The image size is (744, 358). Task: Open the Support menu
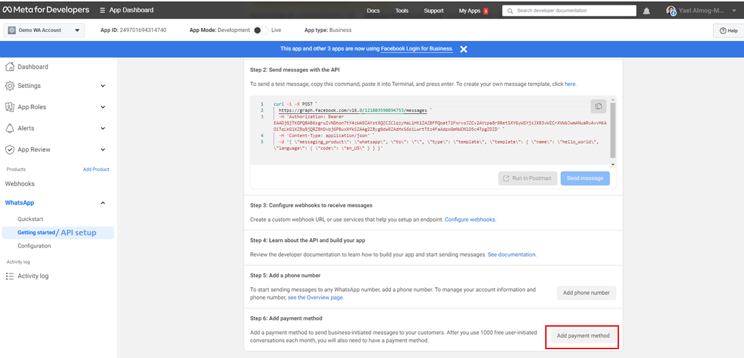pos(434,10)
